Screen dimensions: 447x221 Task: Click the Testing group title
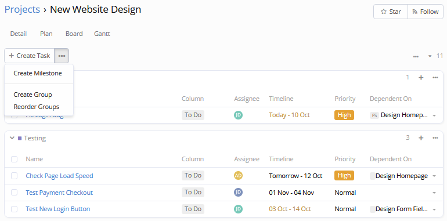click(x=35, y=138)
